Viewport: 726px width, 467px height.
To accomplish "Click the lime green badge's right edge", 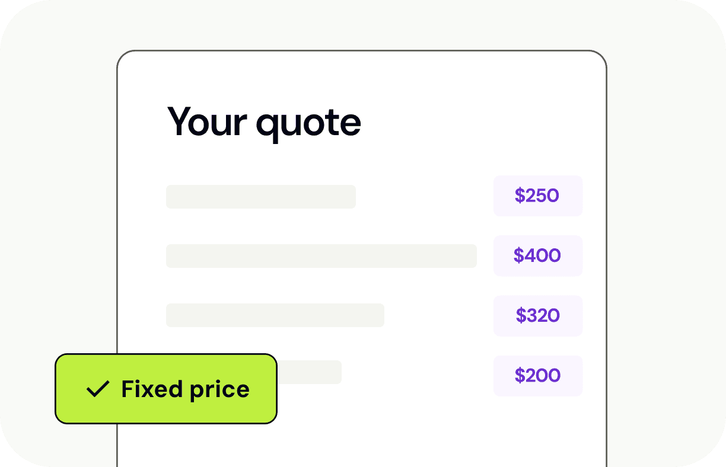I will point(273,389).
